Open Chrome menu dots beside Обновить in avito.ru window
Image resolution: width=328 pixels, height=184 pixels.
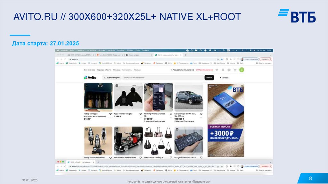click(x=271, y=59)
